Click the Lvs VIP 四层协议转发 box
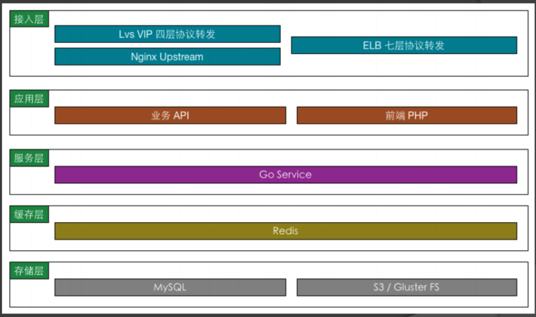The width and height of the screenshot is (536, 317). (x=167, y=34)
